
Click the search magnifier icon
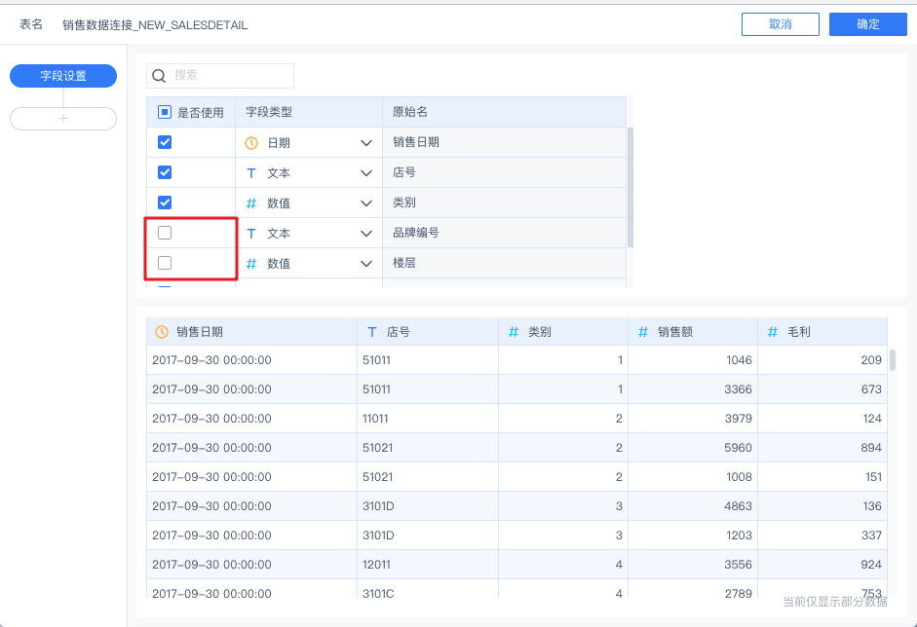pos(160,75)
